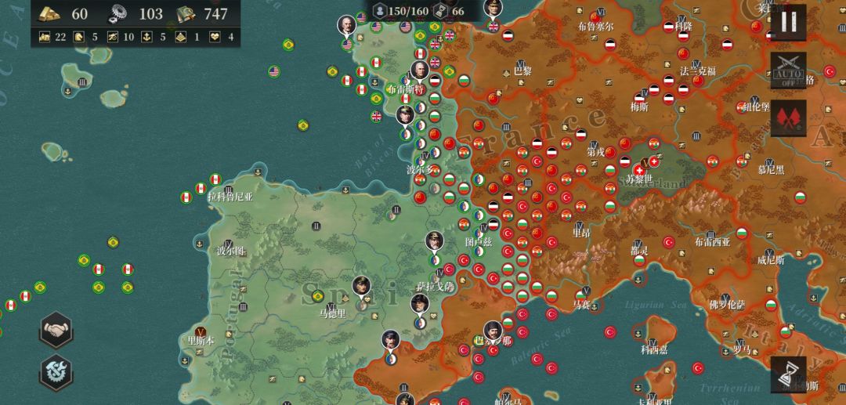Select the city label 拉科鲁尼亚
This screenshot has height=405, width=846.
point(230,197)
